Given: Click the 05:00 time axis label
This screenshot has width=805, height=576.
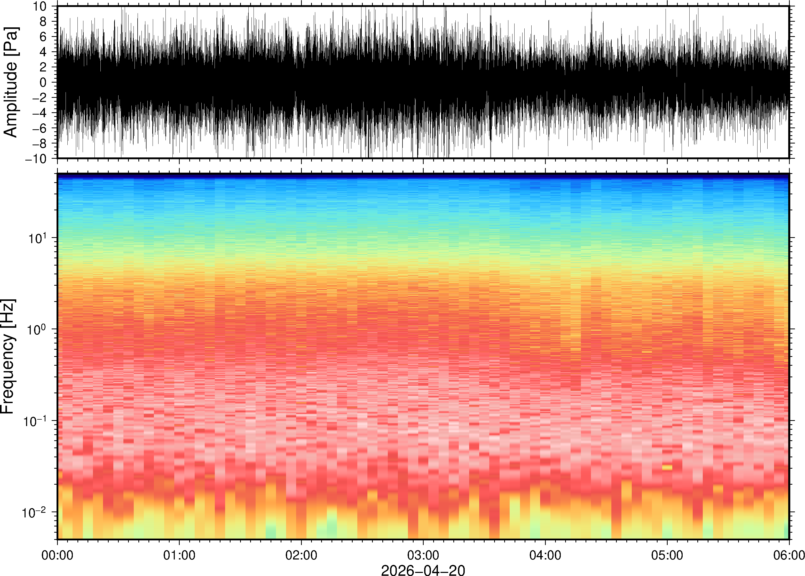Looking at the screenshot, I should pos(667,555).
